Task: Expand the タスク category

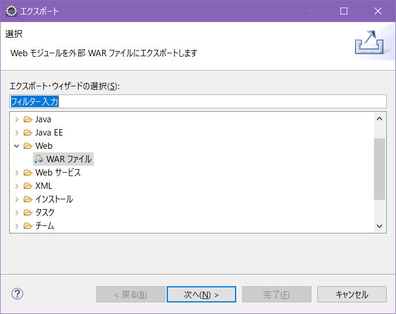Action: pos(17,213)
